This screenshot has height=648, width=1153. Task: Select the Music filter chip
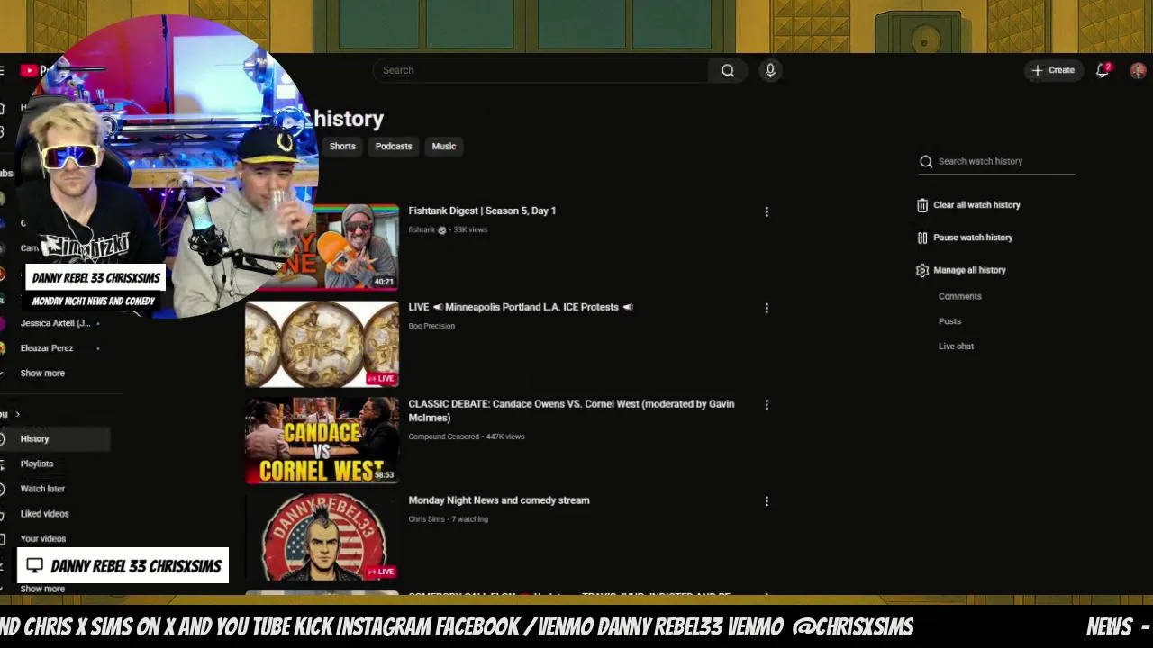tap(444, 146)
